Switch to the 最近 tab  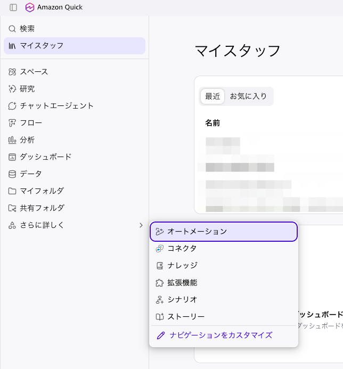pyautogui.click(x=213, y=96)
